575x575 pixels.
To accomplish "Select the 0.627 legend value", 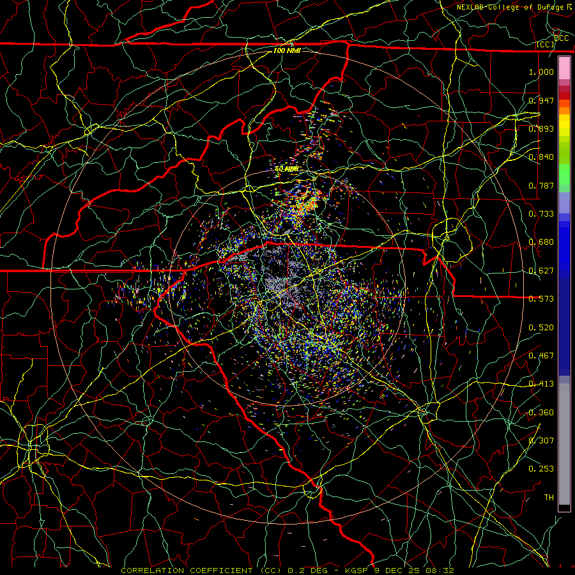I will coord(541,271).
